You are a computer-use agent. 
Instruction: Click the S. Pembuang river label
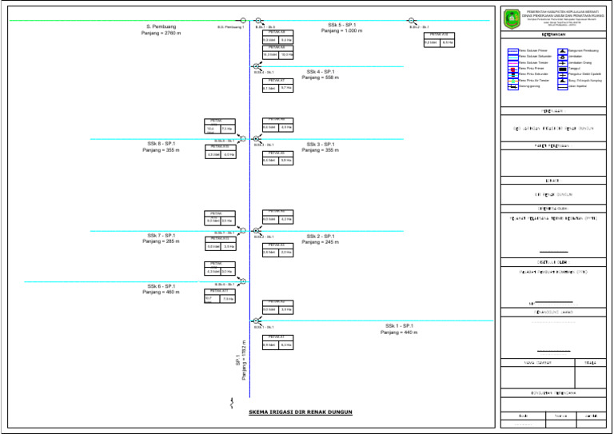[x=161, y=26]
